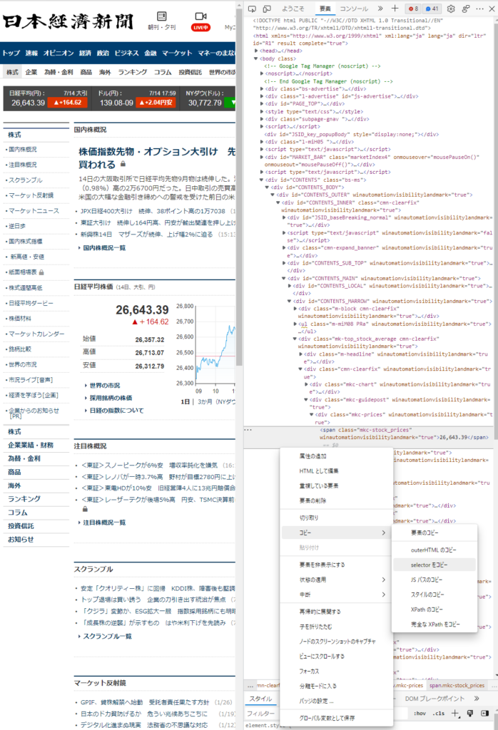Click the new style rule plus icon
Viewport: 498px width, 730px height.
click(x=456, y=713)
